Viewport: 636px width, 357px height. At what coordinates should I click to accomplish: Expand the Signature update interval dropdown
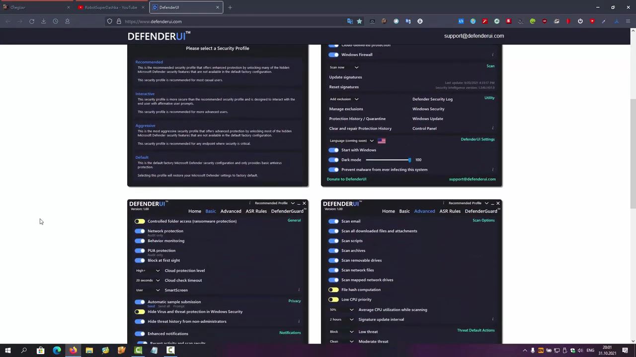click(x=351, y=320)
